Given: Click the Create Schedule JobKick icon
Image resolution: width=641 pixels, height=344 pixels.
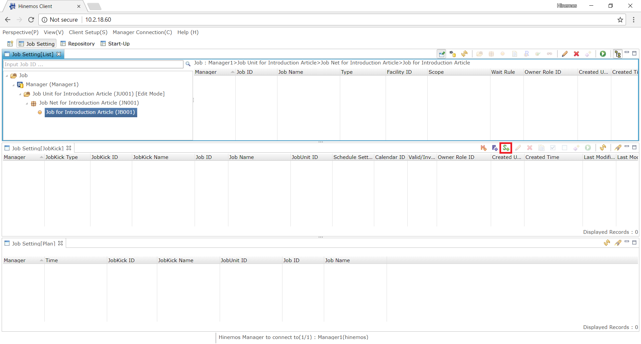Looking at the screenshot, I should click(506, 148).
